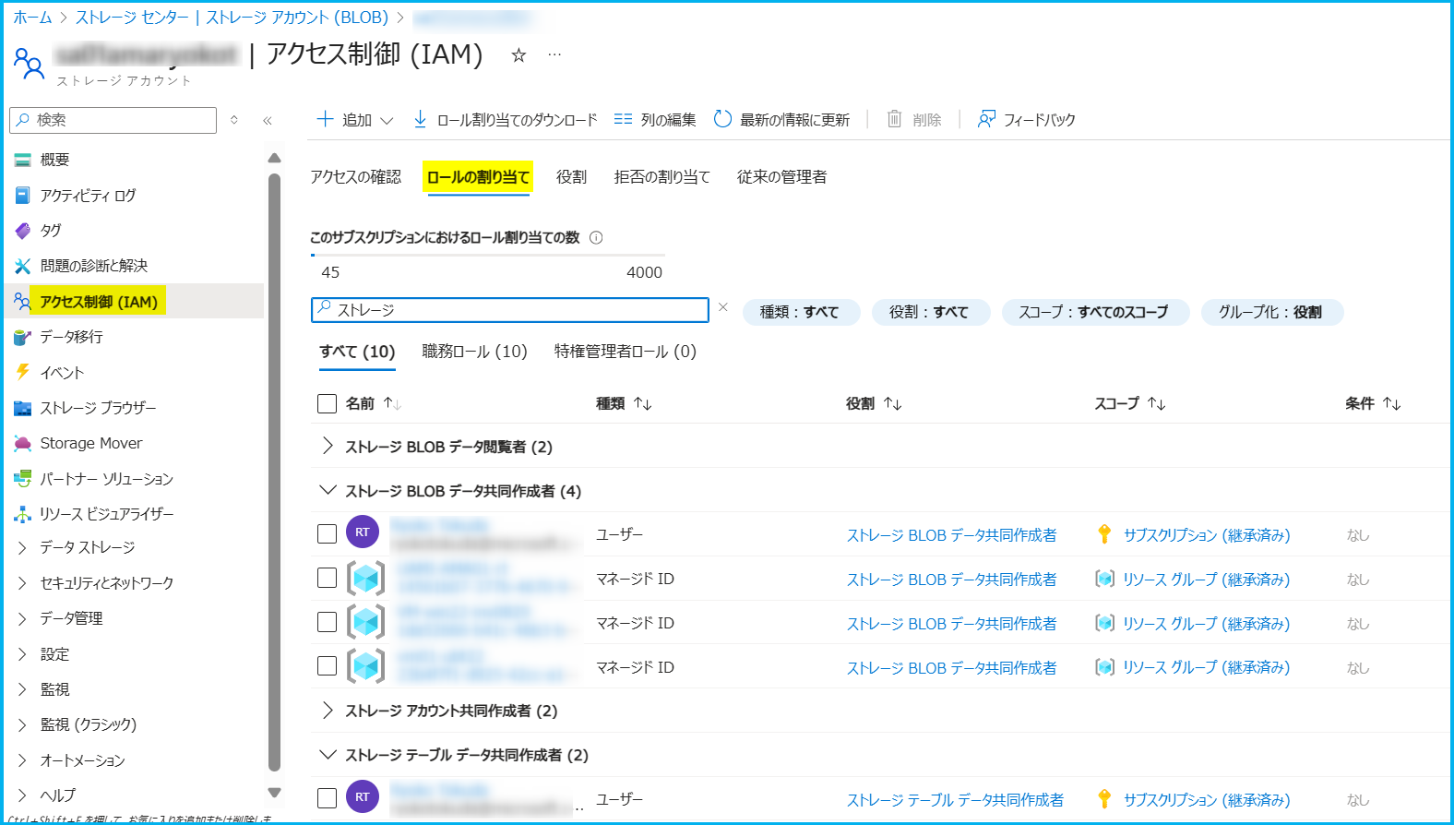This screenshot has width=1454, height=825.
Task: Open パートナー ソリューション in sidebar
Action: (106, 479)
